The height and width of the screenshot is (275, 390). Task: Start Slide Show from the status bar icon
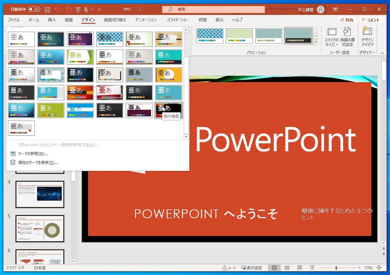pos(312,268)
